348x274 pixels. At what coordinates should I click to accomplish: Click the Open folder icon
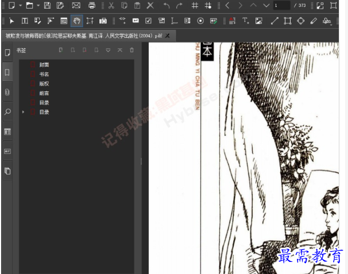click(x=29, y=5)
